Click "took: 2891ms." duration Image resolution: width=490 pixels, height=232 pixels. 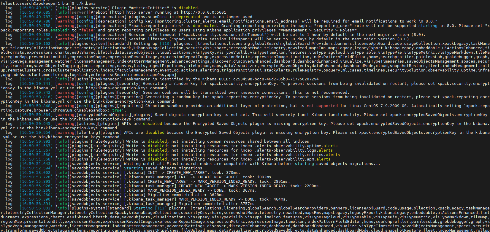pos(275,182)
